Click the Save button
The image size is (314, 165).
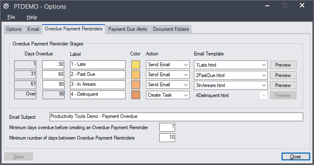click(18, 157)
